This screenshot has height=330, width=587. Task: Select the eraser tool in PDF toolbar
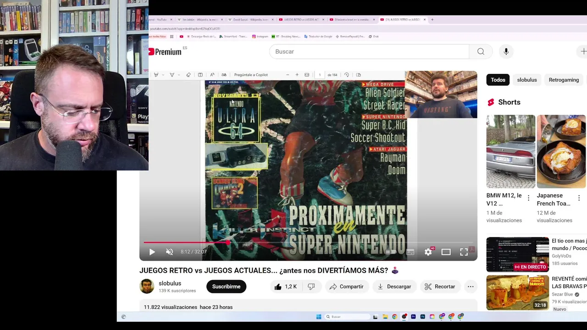click(188, 75)
